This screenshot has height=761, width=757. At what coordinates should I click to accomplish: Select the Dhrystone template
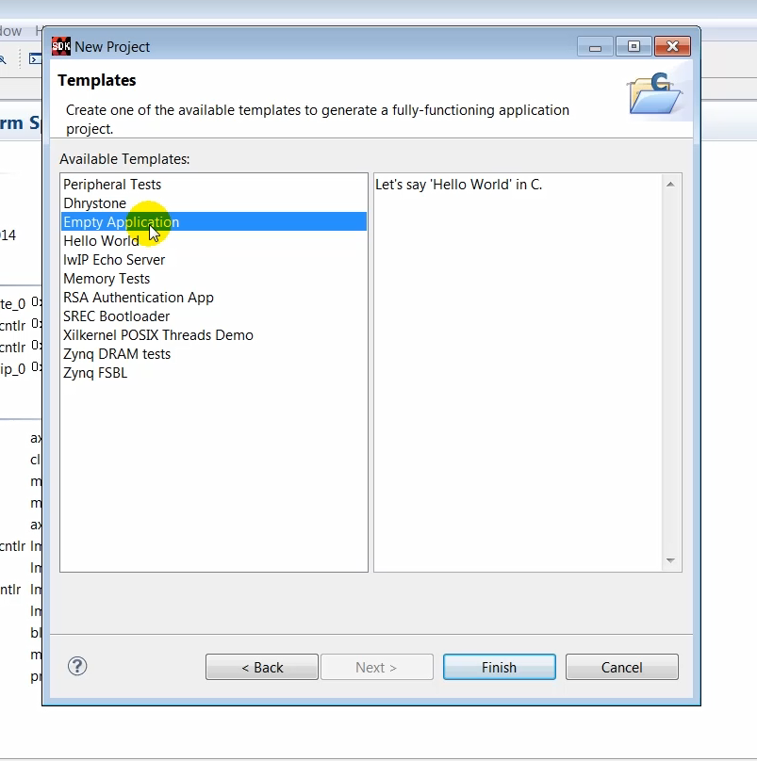[94, 202]
